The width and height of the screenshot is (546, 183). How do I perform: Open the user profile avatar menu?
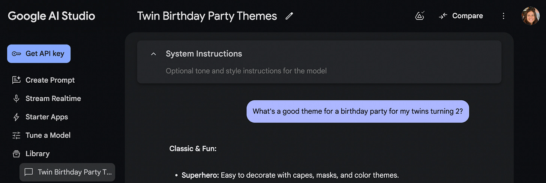point(530,16)
